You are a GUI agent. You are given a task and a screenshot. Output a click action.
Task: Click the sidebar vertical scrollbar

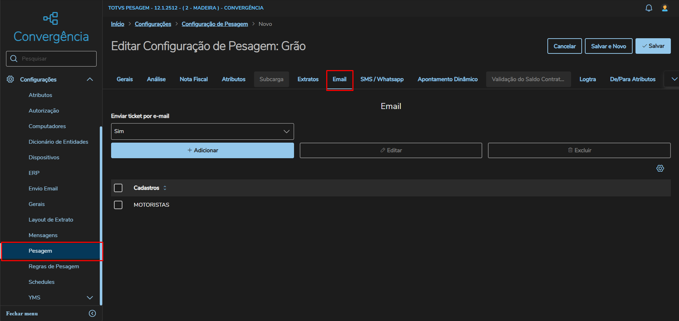(x=101, y=216)
